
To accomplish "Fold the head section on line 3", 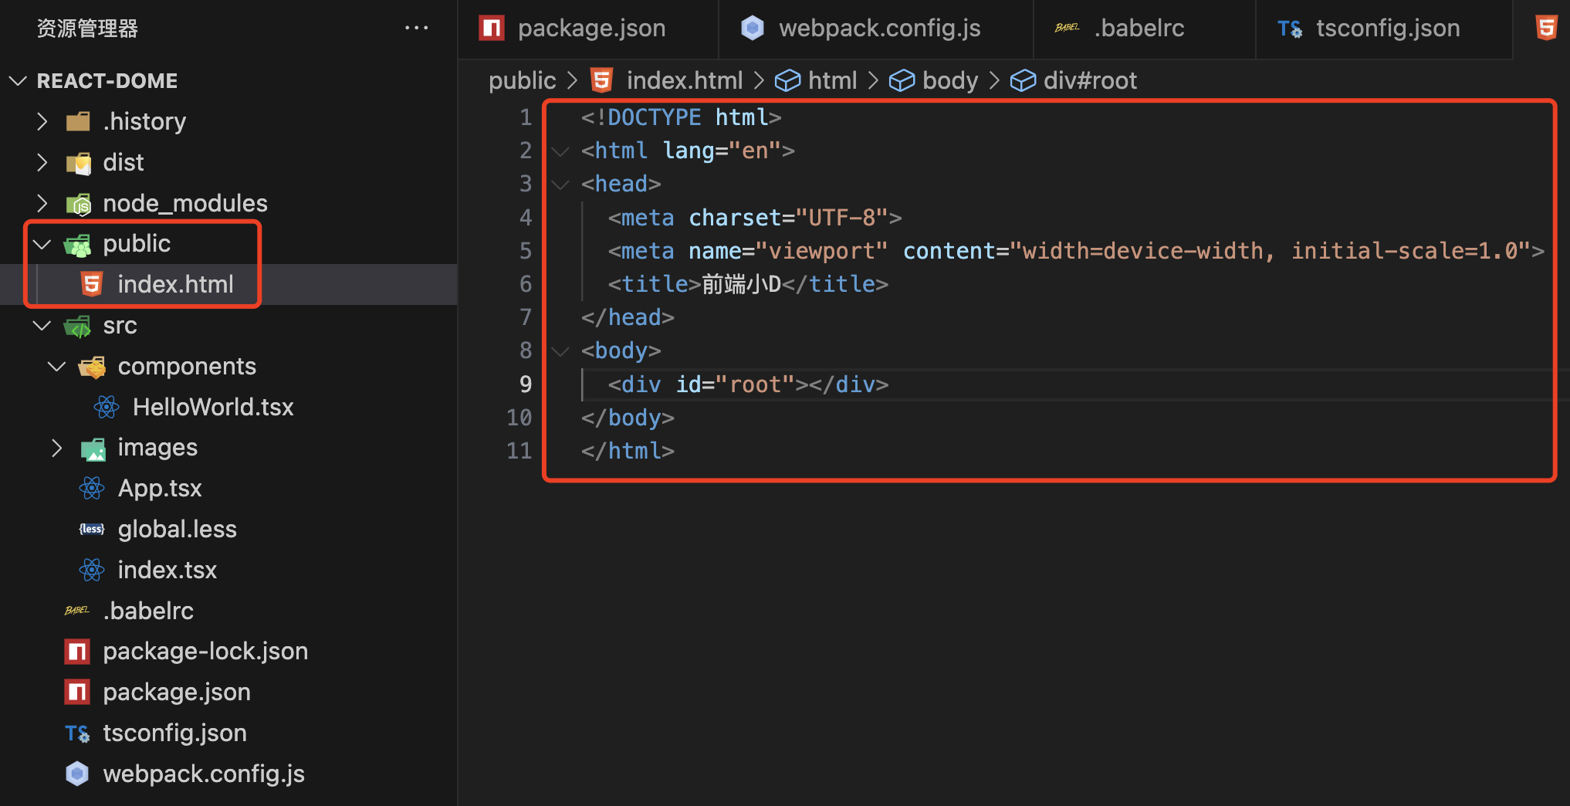I will click(x=560, y=184).
